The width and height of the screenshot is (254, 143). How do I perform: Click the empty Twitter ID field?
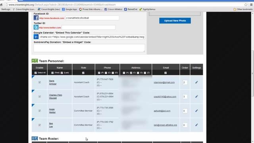click(89, 27)
